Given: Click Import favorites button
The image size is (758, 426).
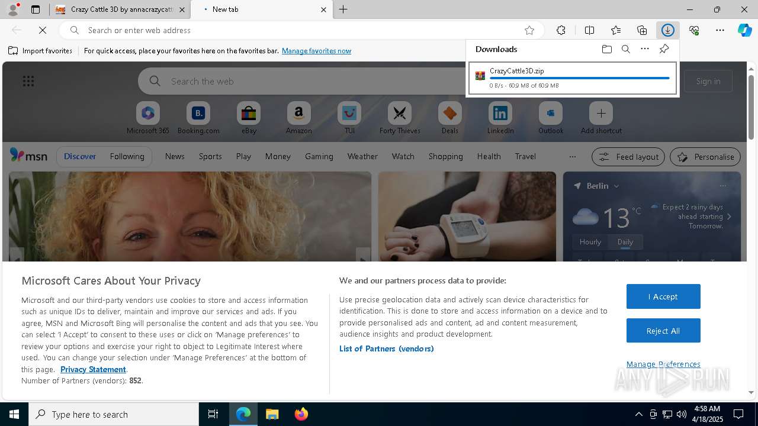Looking at the screenshot, I should (x=40, y=51).
